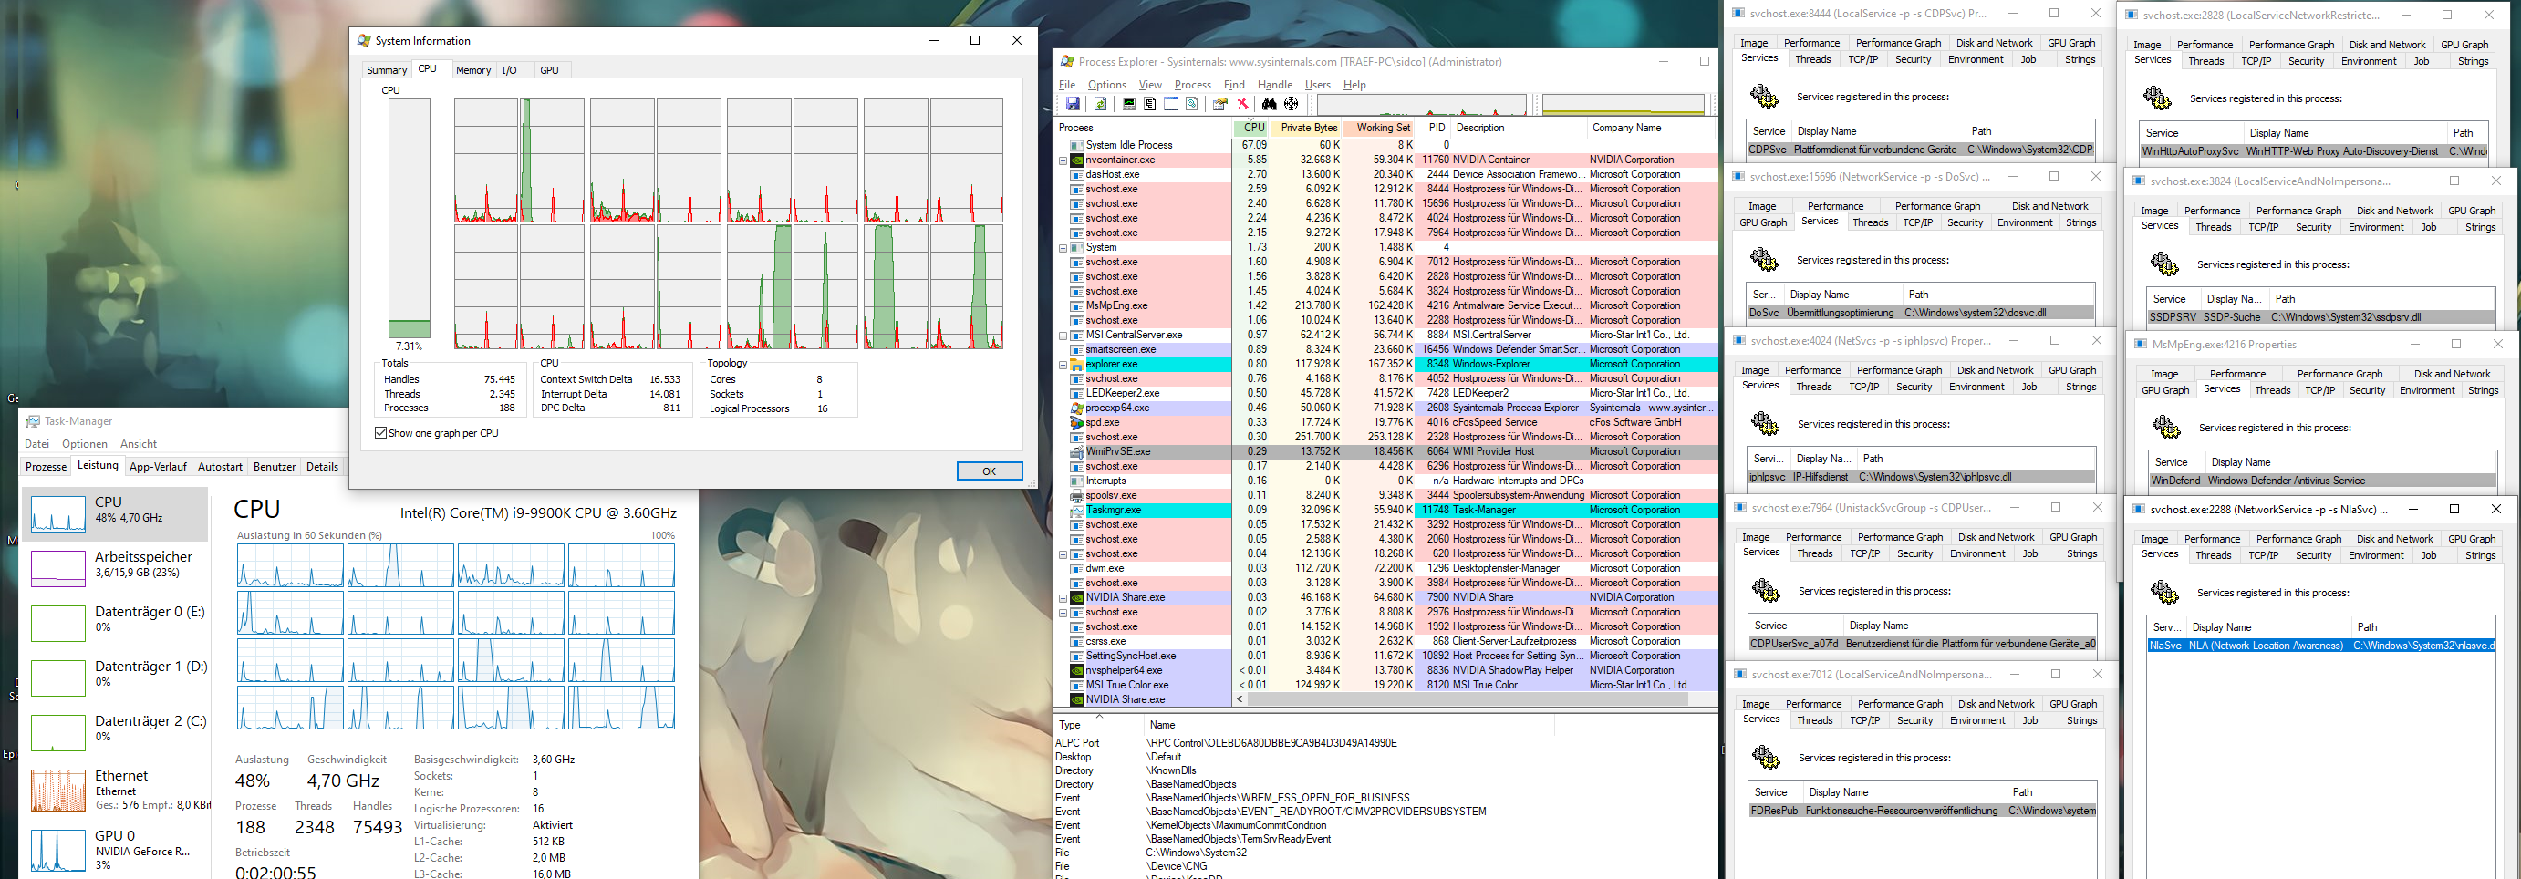Click Refresh Now icon in Process Explorer toolbar
This screenshot has width=2521, height=879.
tap(1100, 105)
